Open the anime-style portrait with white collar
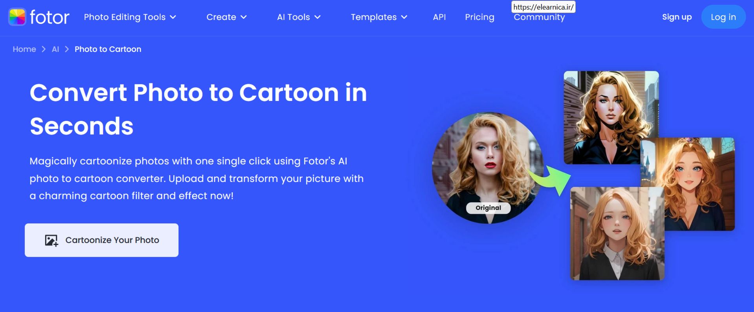The height and width of the screenshot is (312, 754). tap(617, 234)
